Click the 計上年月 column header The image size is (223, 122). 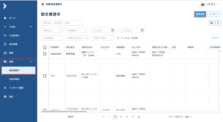pos(140,47)
